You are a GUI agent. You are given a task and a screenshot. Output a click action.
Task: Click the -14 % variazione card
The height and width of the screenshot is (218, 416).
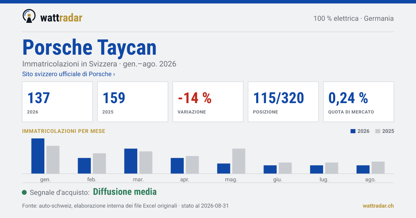[x=208, y=102]
